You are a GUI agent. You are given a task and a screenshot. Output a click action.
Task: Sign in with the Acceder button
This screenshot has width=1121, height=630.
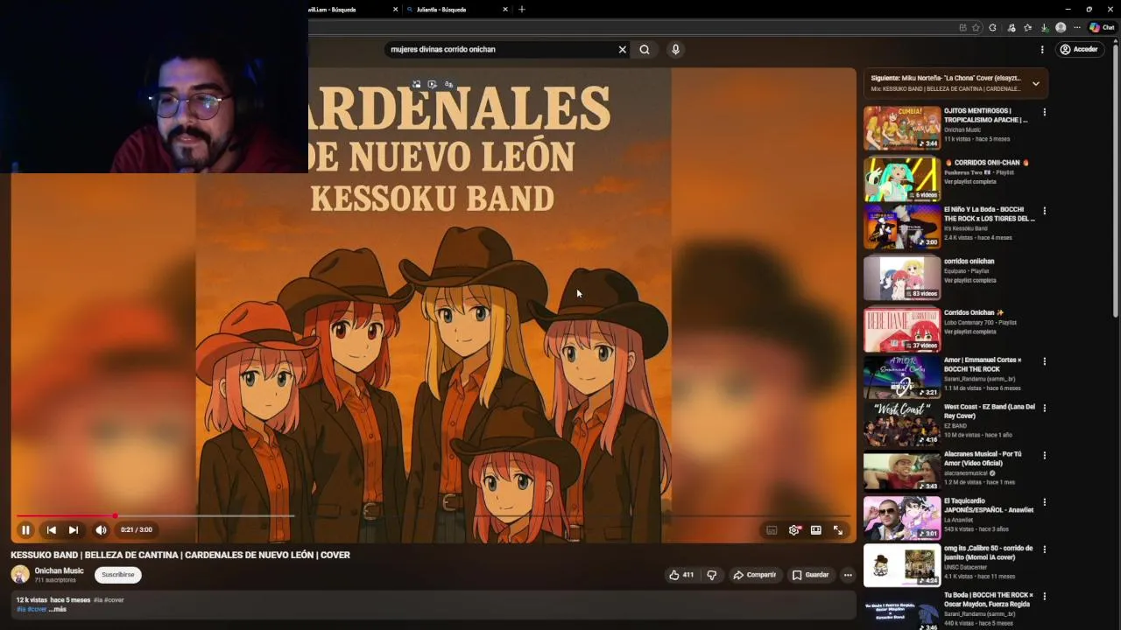pyautogui.click(x=1079, y=50)
